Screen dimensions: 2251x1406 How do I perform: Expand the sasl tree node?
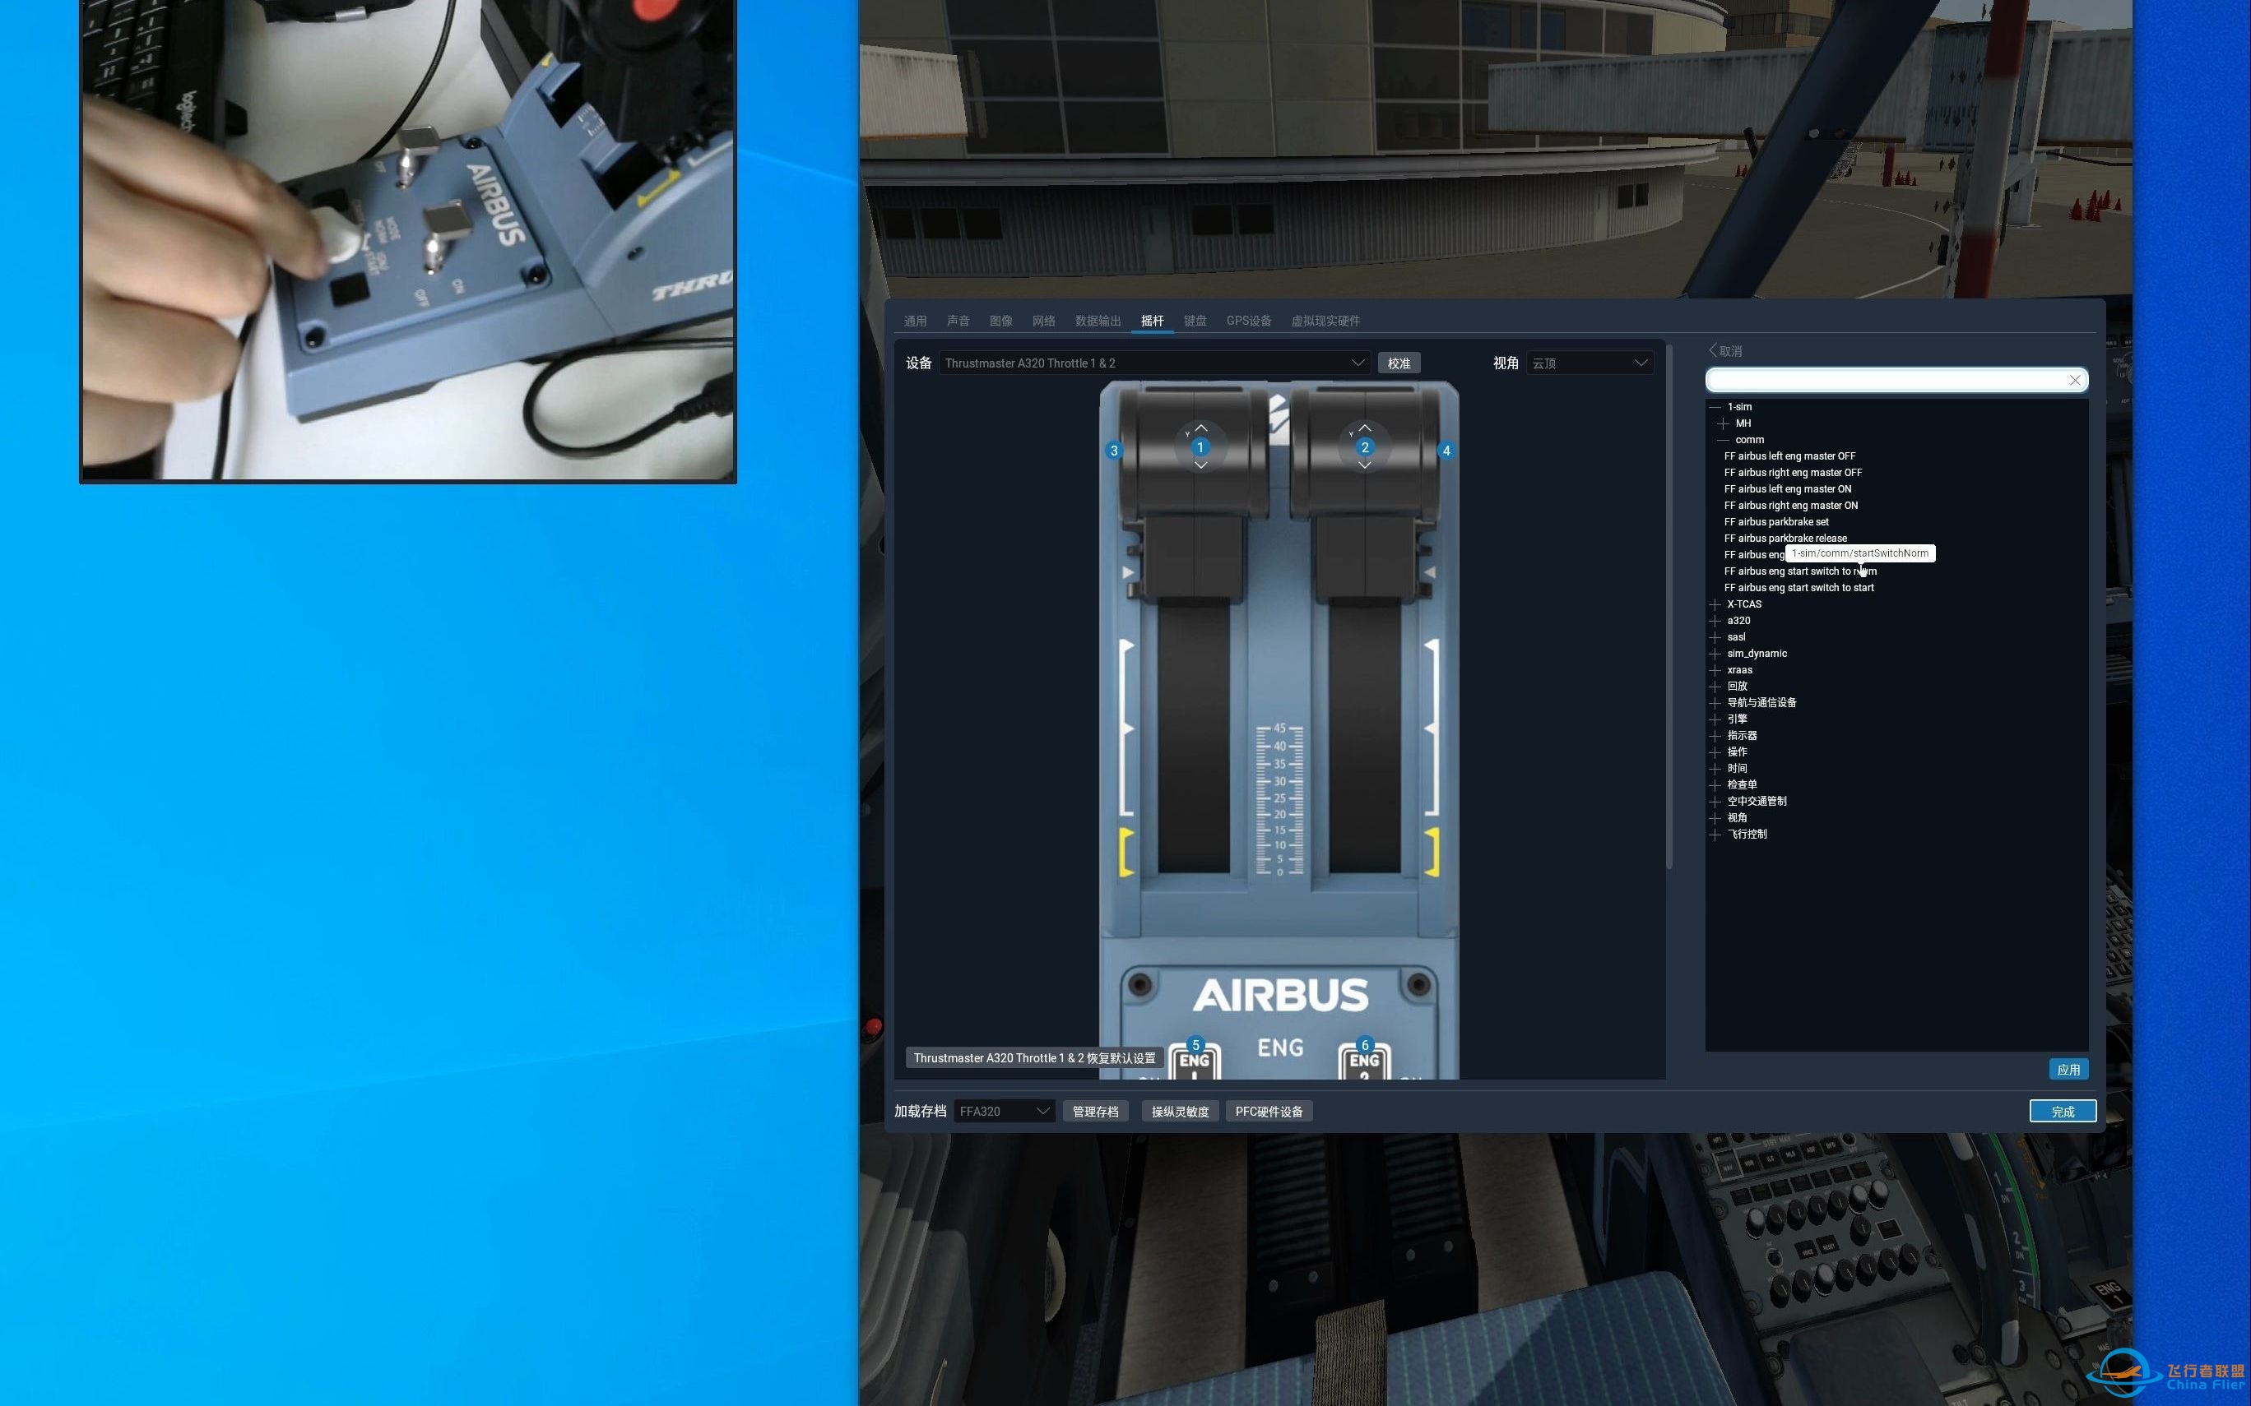tap(1715, 637)
